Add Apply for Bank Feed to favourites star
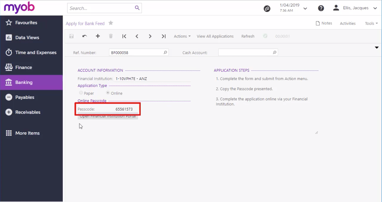Screen dimensions: 382x202 point(111,23)
